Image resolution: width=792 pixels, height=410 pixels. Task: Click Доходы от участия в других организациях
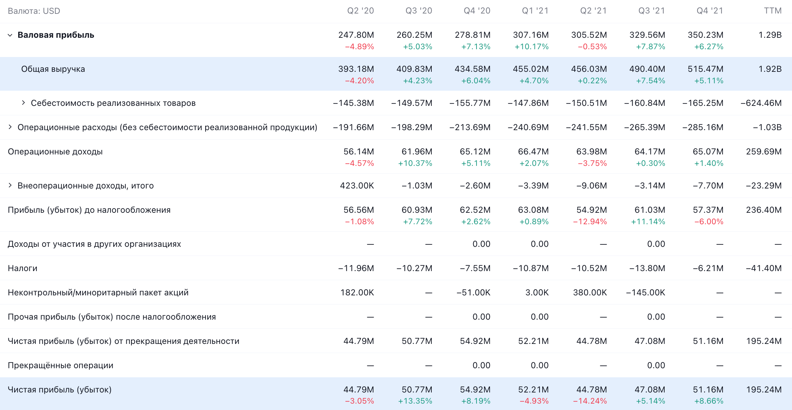tap(94, 244)
